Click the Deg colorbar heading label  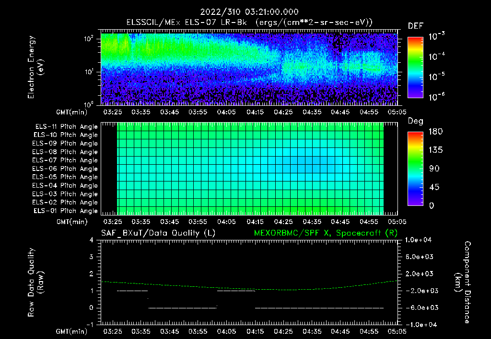416,121
